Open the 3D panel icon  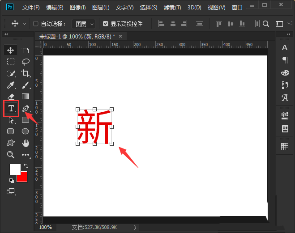coord(285,116)
